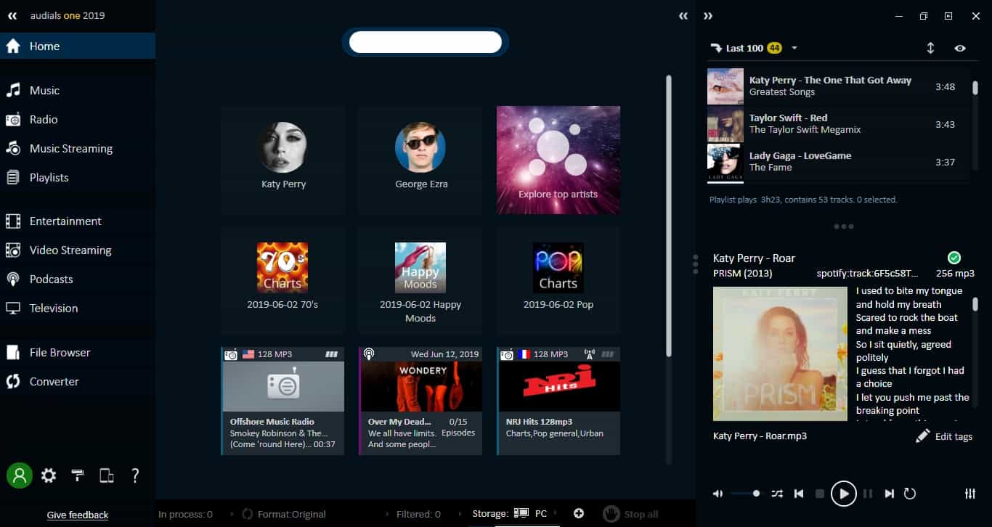Viewport: 992px width, 527px height.
Task: Select the NRJ Hits 128mp3 station card
Action: 558,401
